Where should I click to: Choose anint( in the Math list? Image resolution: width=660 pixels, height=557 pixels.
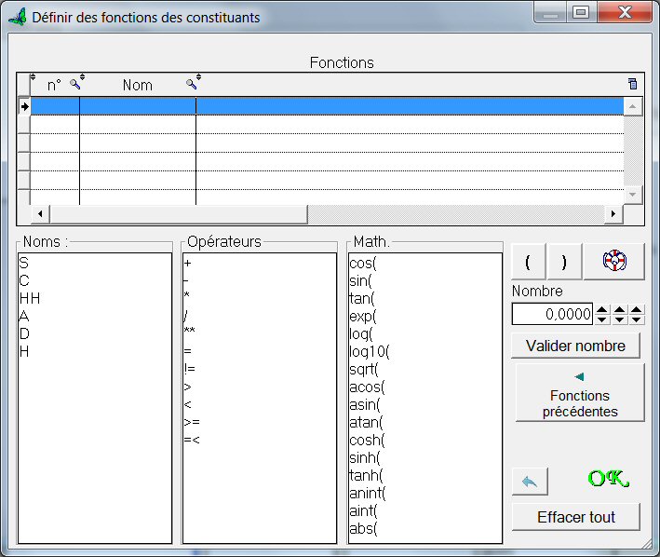(368, 493)
